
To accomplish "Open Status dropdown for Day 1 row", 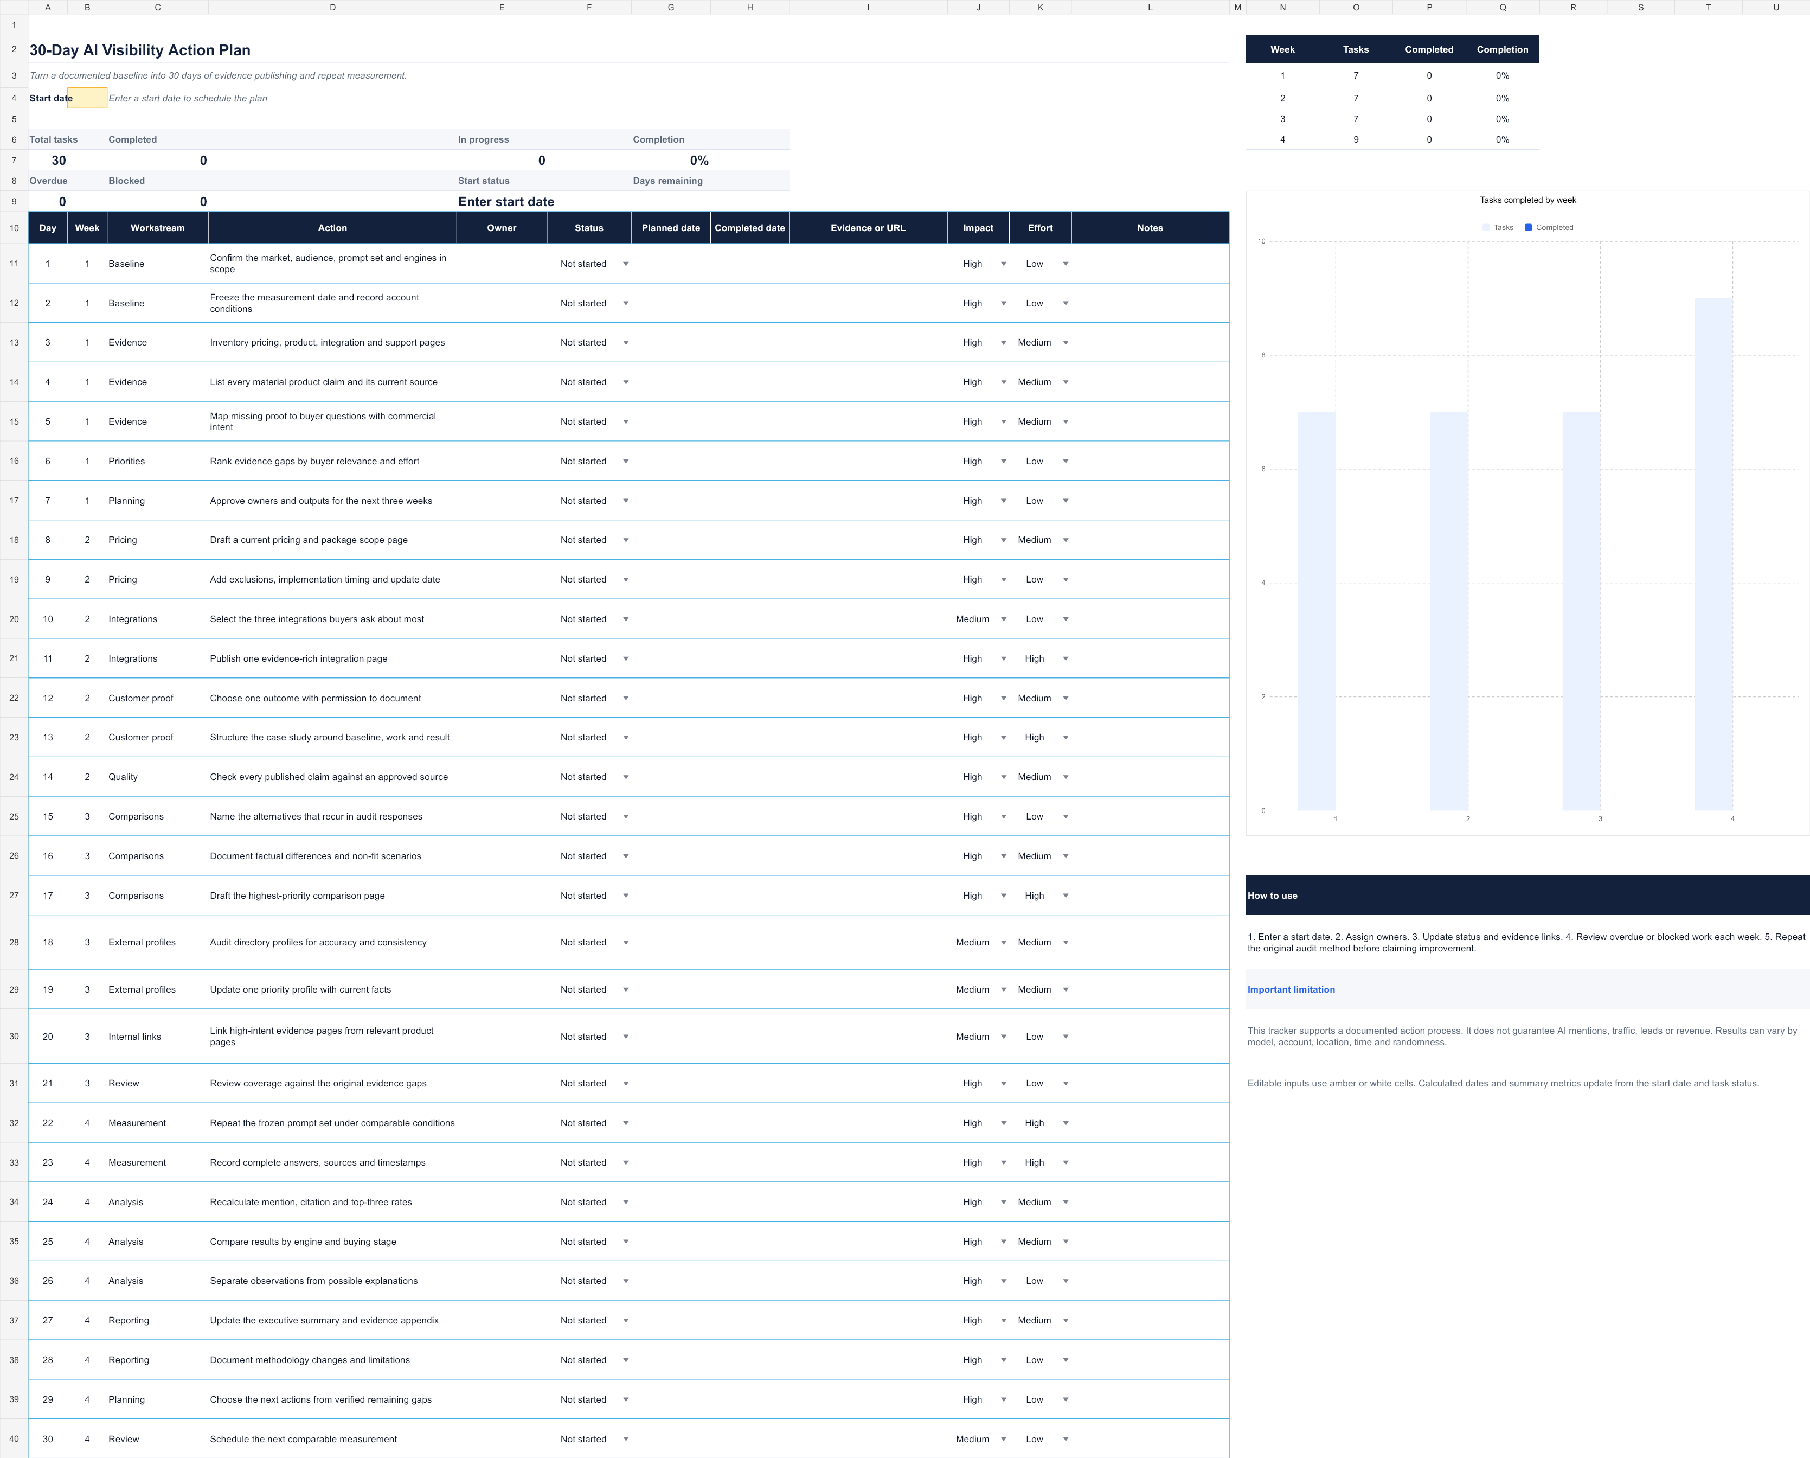I will tap(625, 264).
